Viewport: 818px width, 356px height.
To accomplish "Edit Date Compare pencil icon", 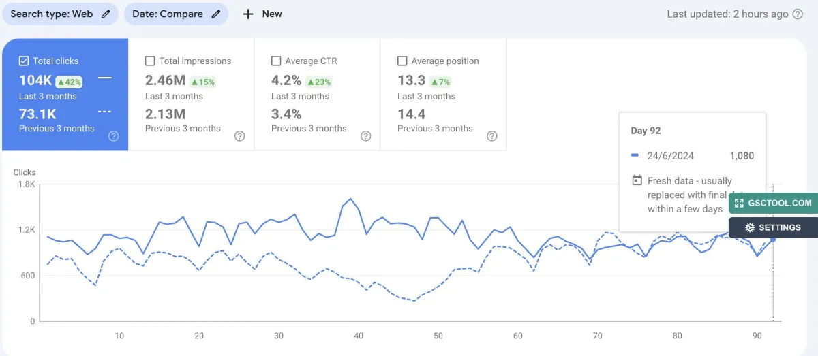I will pos(216,14).
